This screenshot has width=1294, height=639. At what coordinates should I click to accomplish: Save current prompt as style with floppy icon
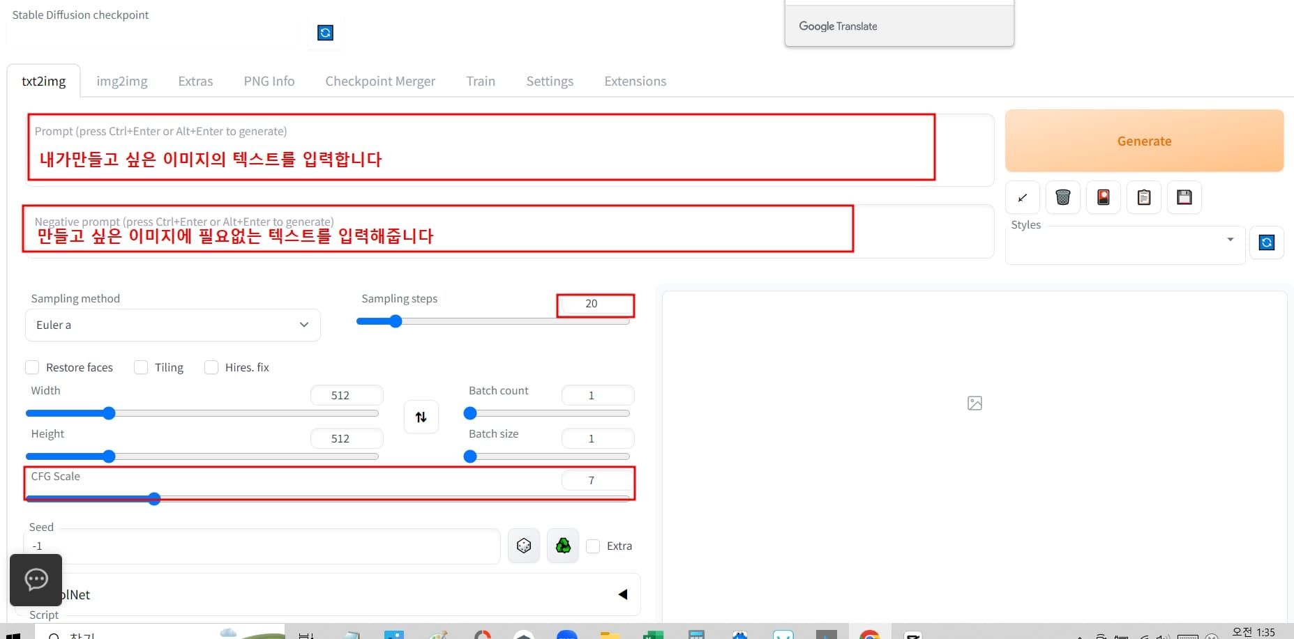(x=1184, y=197)
